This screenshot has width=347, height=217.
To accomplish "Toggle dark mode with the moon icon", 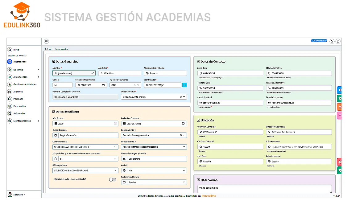I will pyautogui.click(x=332, y=41).
